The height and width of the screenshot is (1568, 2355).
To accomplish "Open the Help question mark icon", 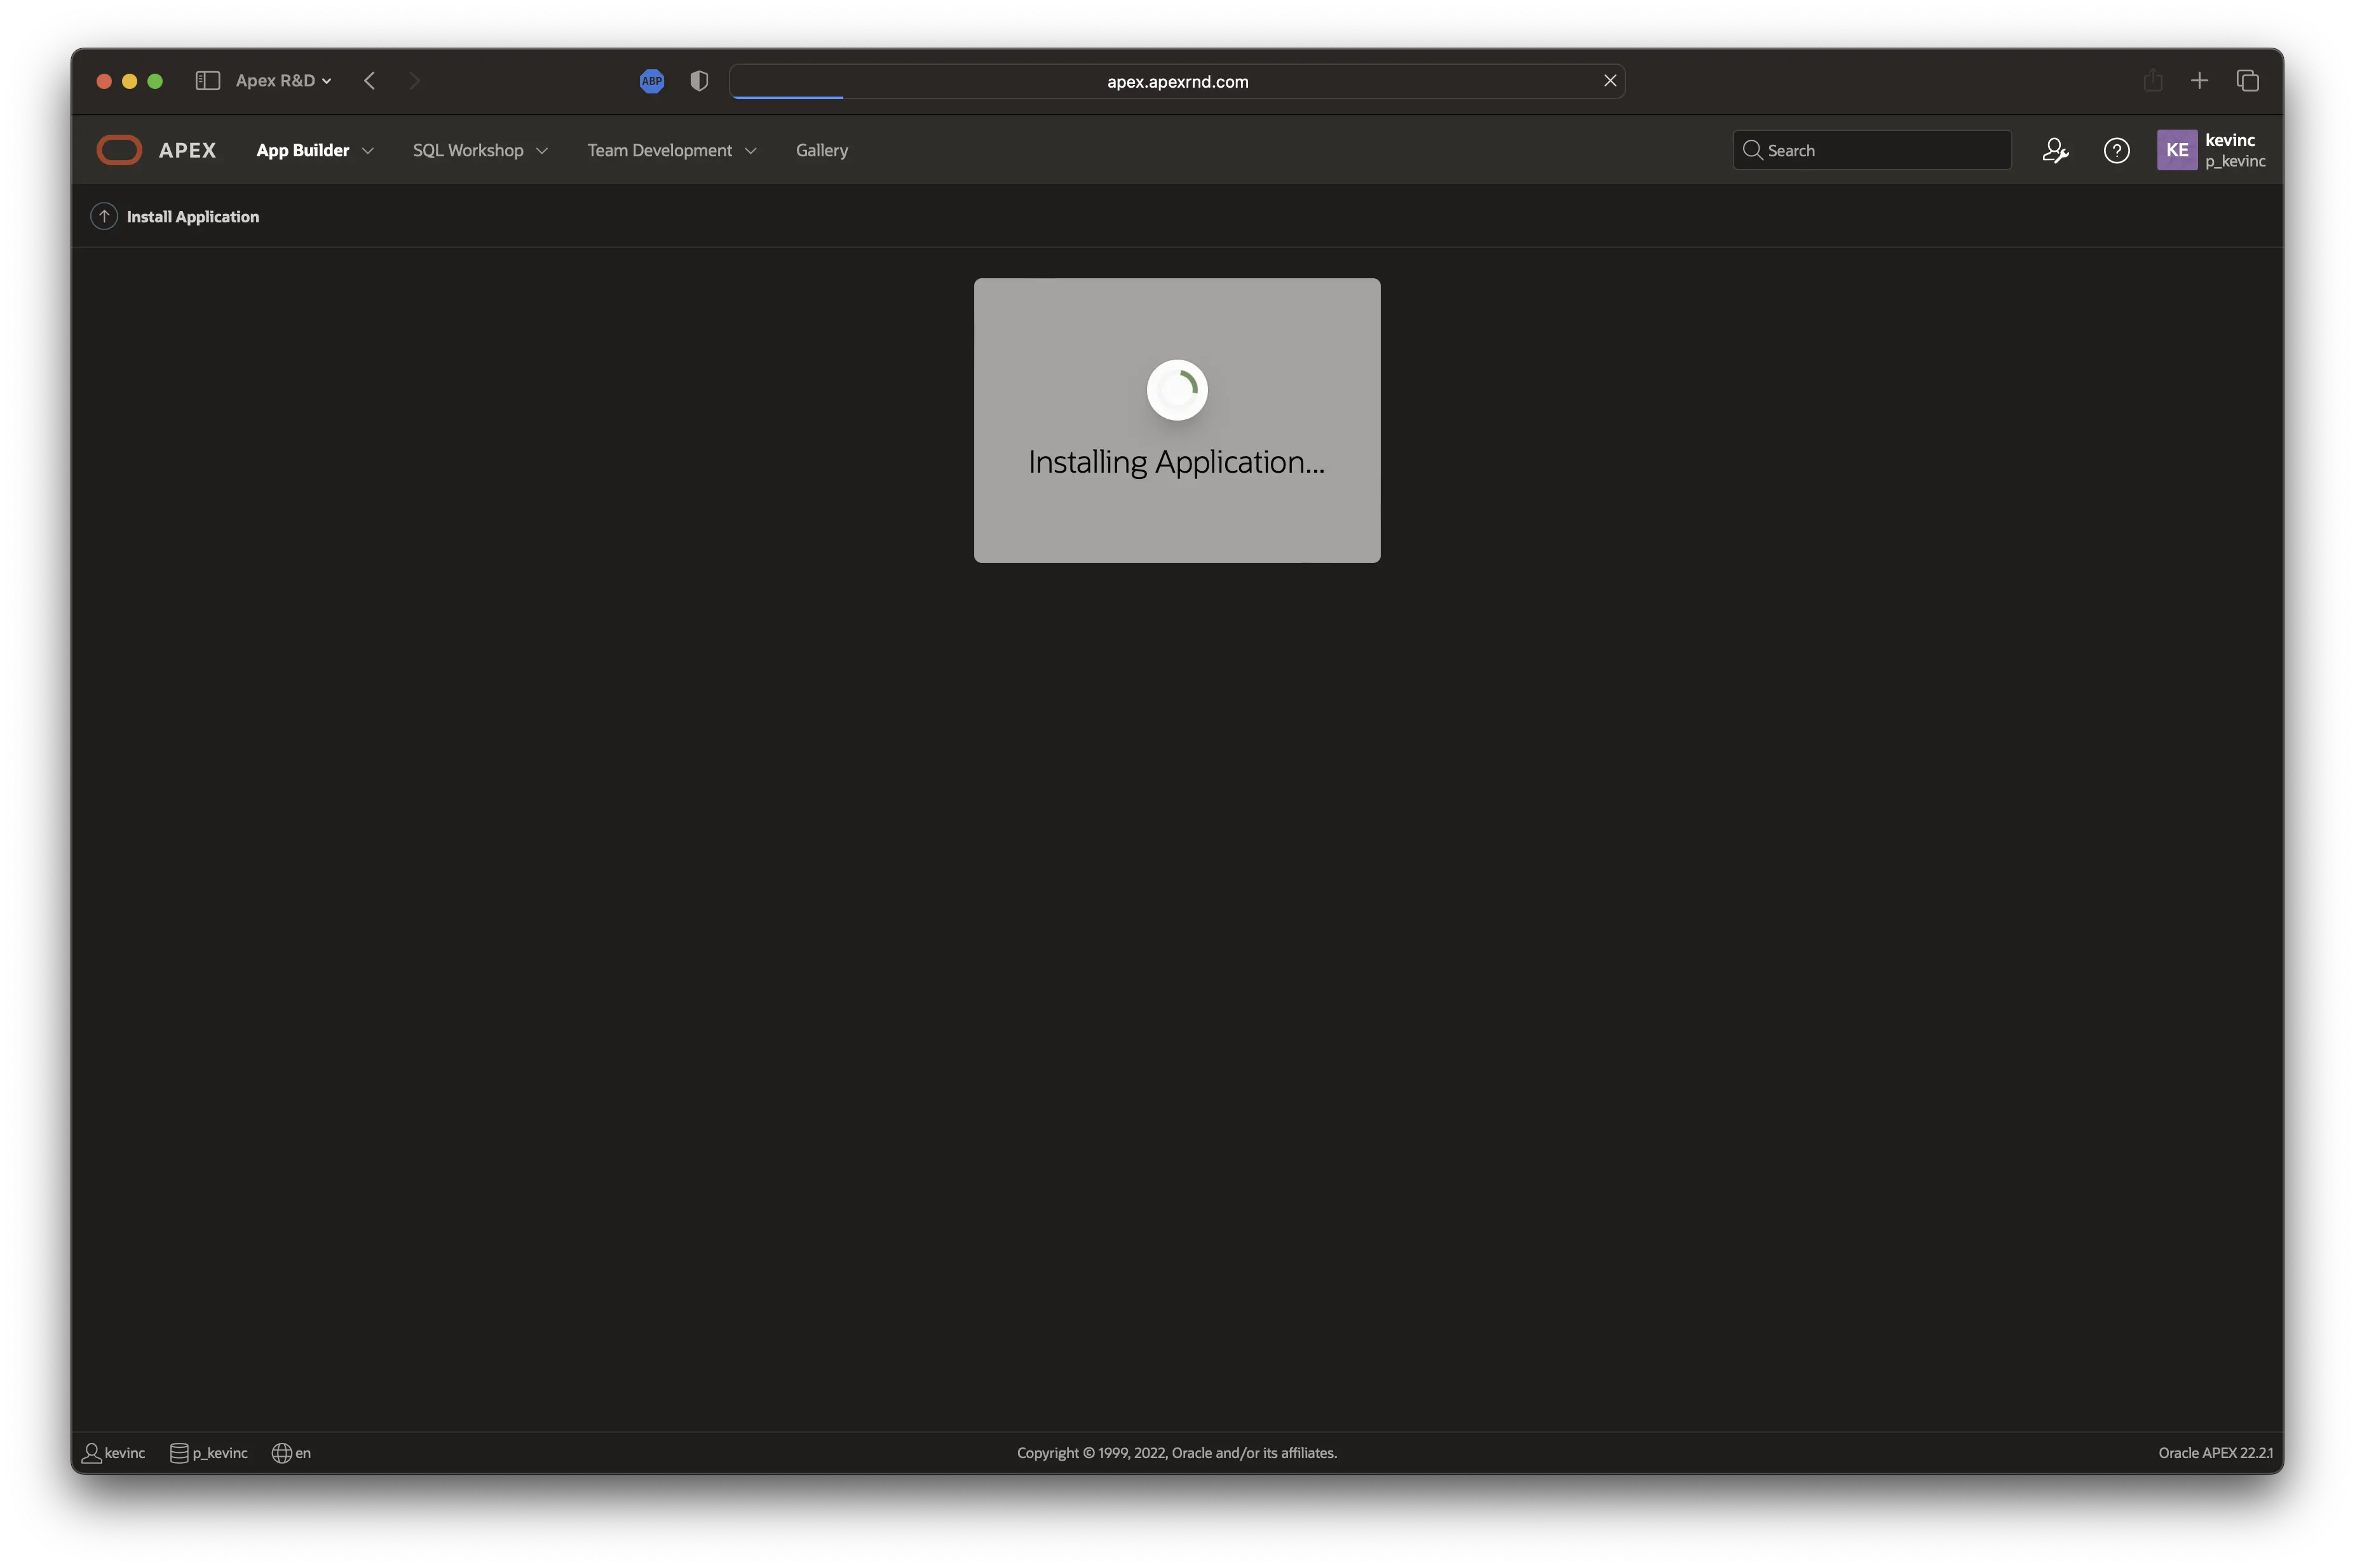I will pyautogui.click(x=2116, y=150).
